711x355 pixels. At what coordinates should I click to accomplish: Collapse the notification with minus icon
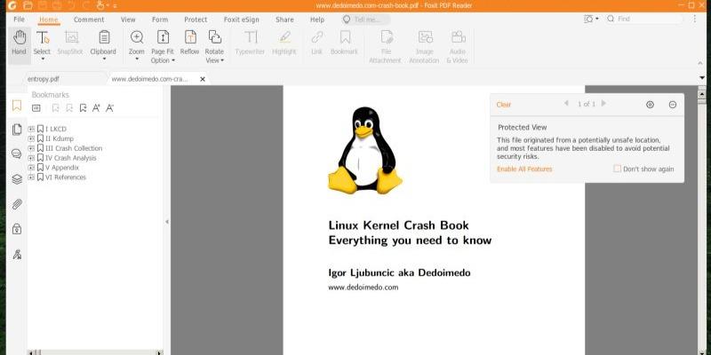[x=673, y=105]
